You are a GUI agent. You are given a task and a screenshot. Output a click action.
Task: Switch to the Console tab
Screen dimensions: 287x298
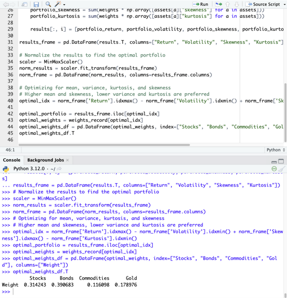tap(12, 160)
